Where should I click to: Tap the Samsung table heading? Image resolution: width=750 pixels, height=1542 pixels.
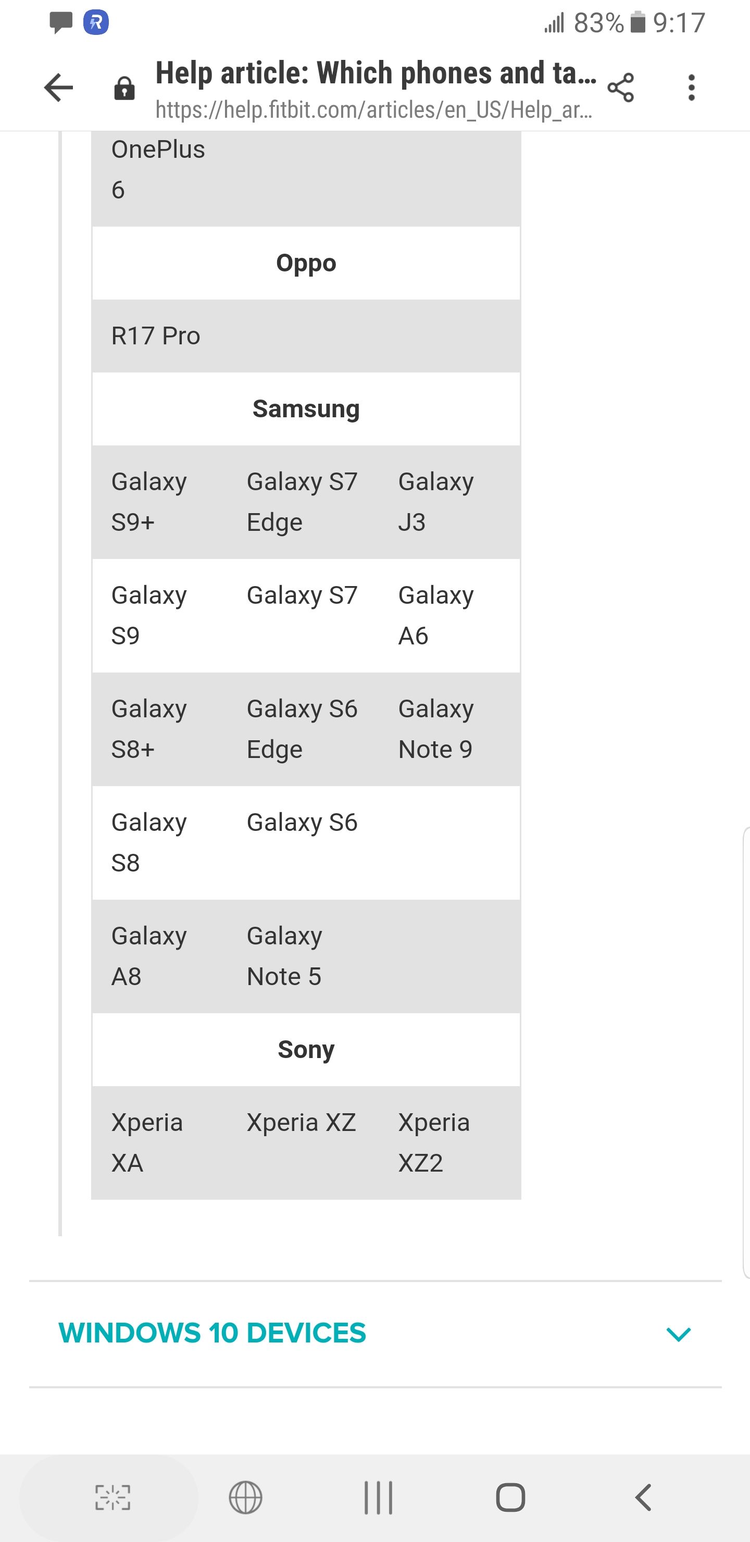306,409
